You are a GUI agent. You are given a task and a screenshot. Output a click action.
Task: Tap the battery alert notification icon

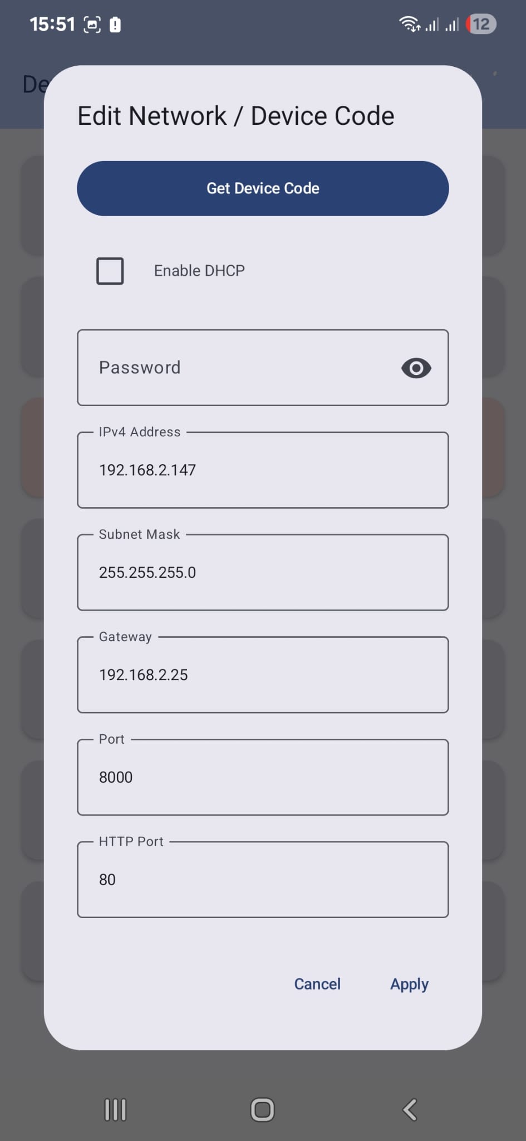pos(115,25)
